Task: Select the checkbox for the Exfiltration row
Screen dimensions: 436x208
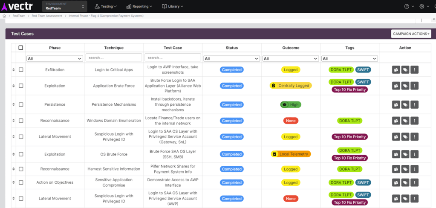Action: pyautogui.click(x=21, y=70)
